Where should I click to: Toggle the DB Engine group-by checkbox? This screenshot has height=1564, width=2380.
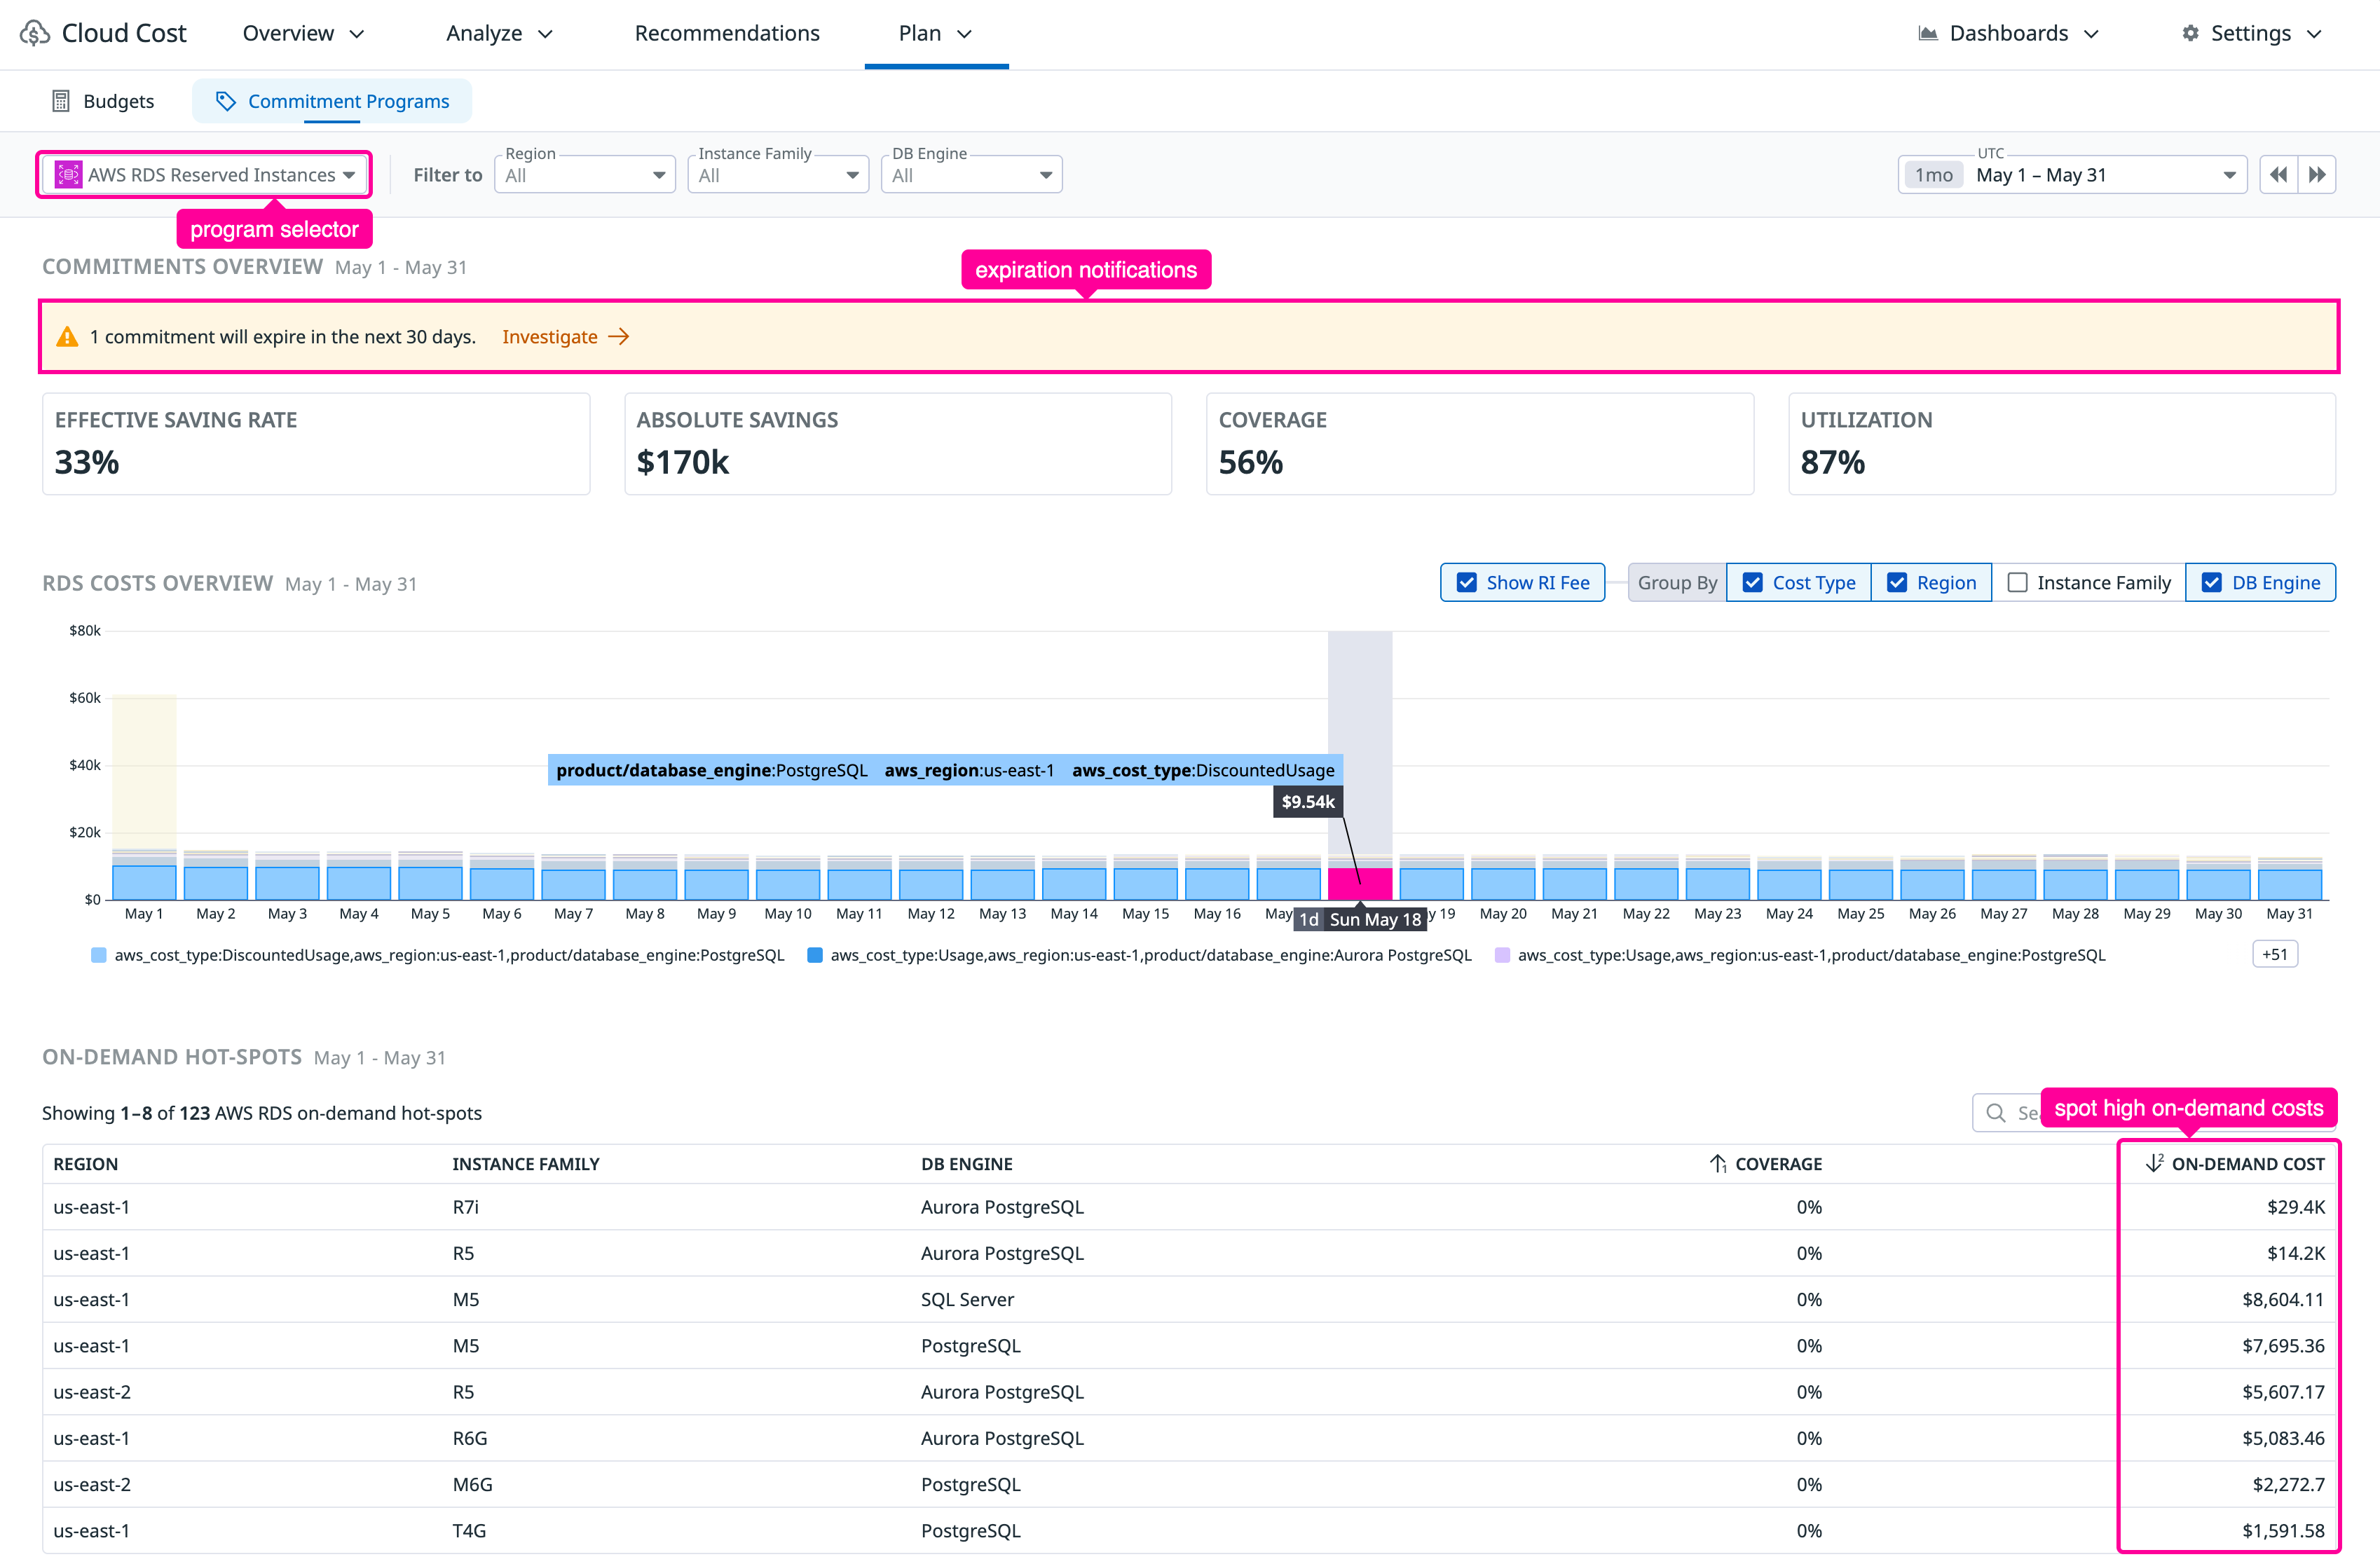point(2211,583)
